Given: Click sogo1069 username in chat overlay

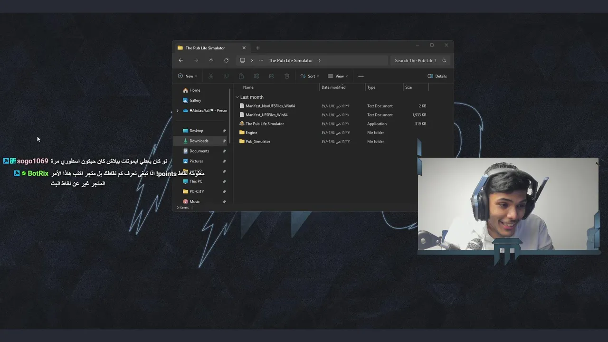Looking at the screenshot, I should pos(33,161).
